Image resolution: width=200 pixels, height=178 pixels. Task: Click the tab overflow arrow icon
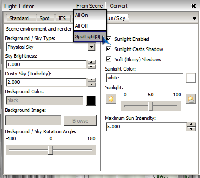pos(194,19)
